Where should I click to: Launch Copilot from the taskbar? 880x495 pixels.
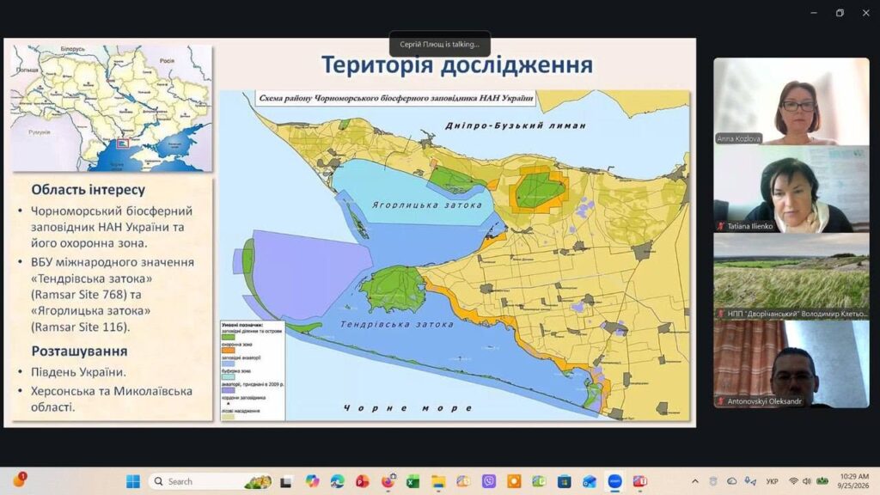point(312,481)
